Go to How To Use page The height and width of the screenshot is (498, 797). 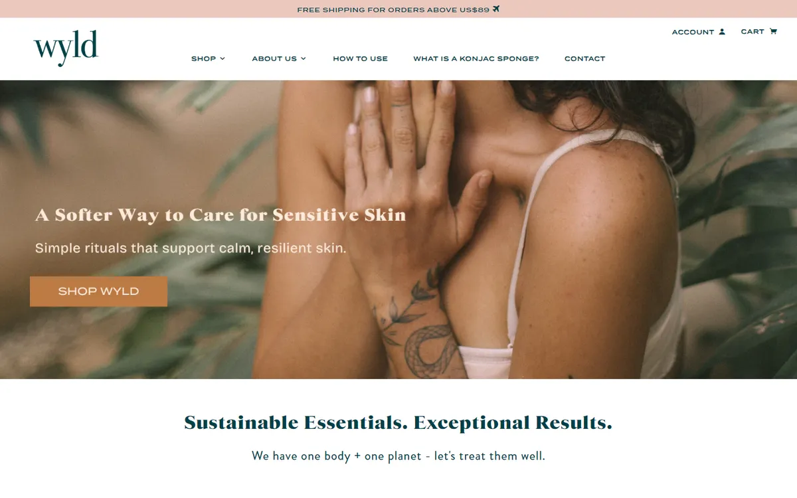(360, 58)
